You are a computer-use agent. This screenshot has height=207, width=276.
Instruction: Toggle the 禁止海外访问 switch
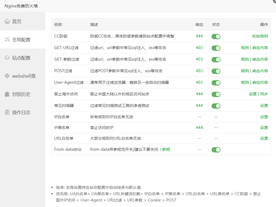[216, 94]
